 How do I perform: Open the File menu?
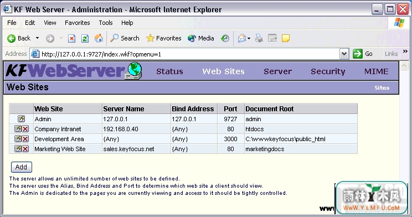(x=12, y=23)
